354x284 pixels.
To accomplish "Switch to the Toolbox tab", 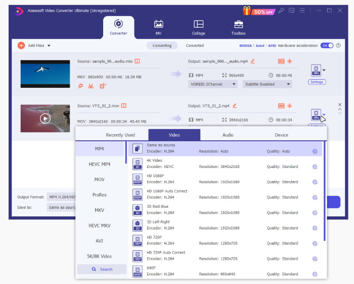I will coord(238,27).
